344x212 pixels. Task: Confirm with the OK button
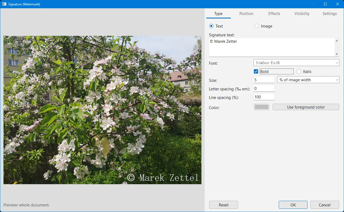click(x=293, y=205)
